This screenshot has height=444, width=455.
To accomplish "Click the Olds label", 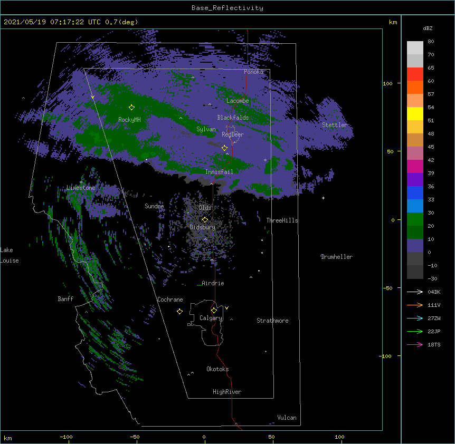I will [205, 208].
